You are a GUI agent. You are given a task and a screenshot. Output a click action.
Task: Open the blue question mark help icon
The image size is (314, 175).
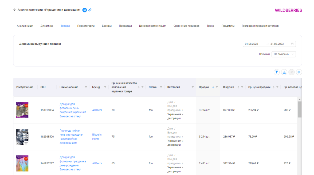tap(85, 10)
